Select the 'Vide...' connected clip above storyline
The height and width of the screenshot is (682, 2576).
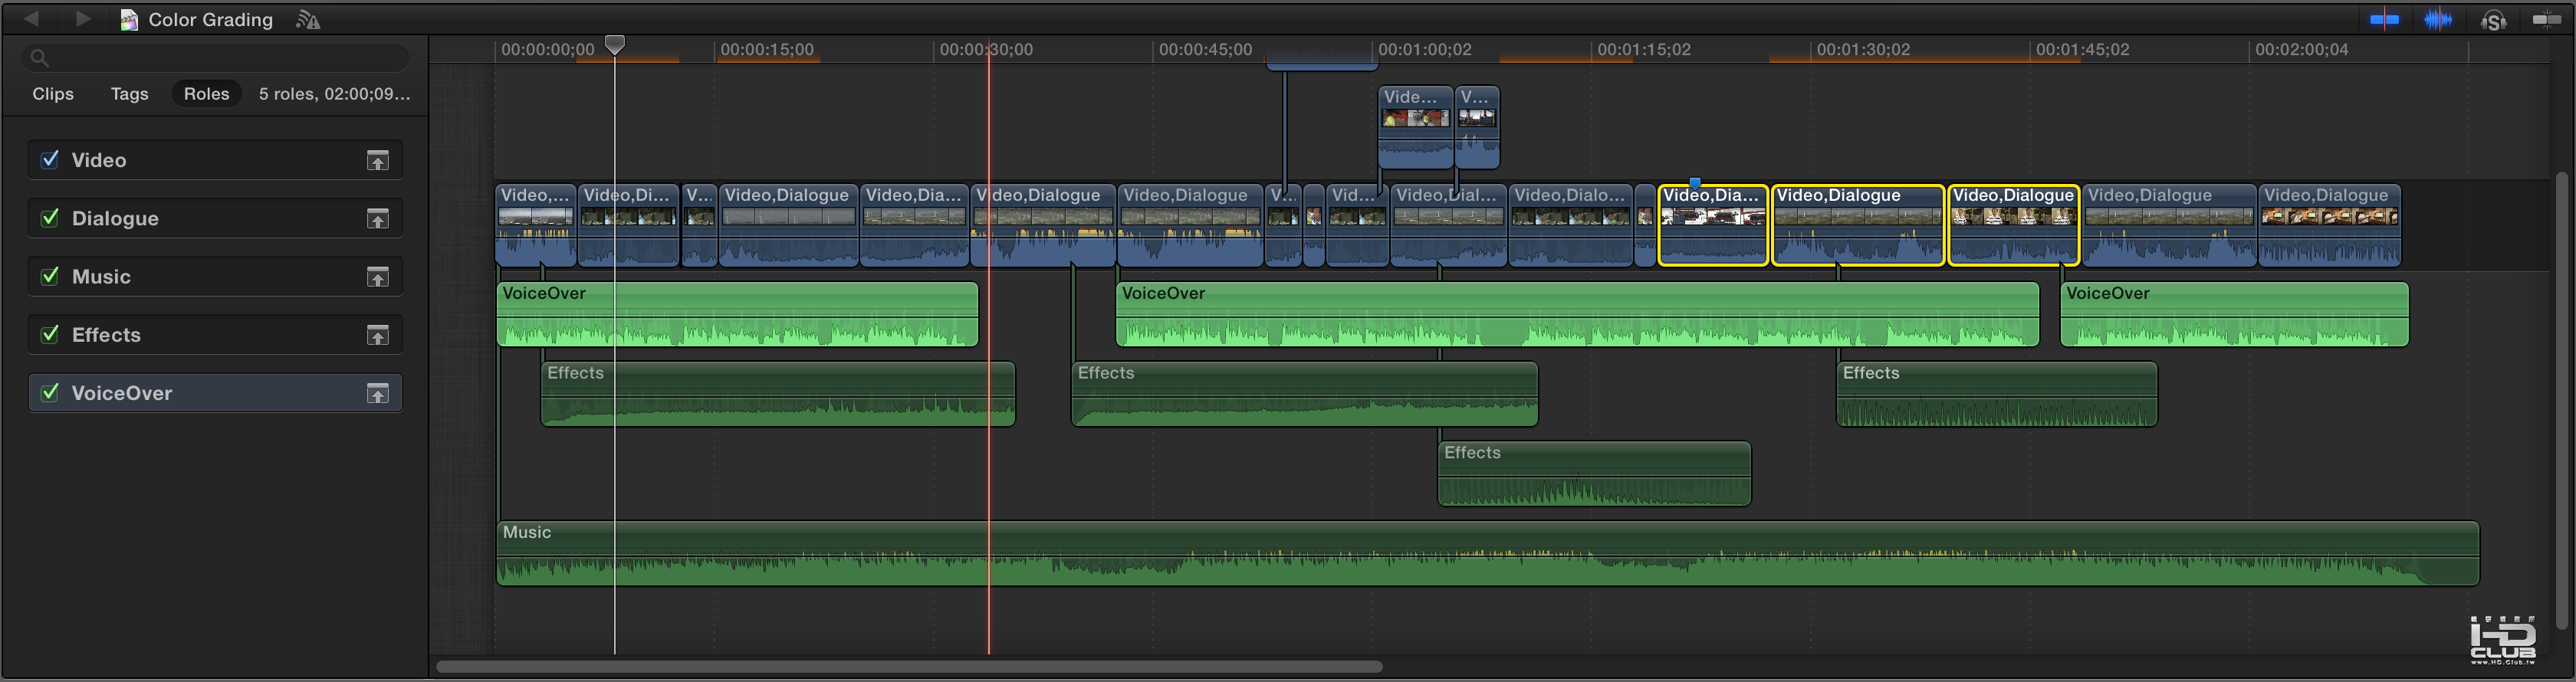(1415, 126)
